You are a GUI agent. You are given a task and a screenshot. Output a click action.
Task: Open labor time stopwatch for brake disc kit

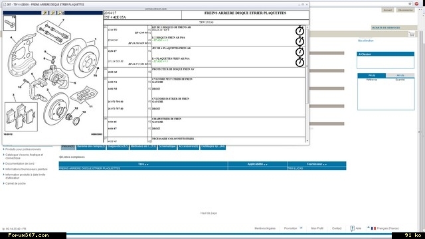[x=299, y=31]
